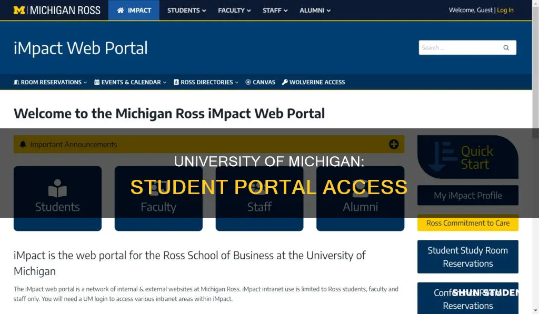Click the scrollbar down arrow

coord(535,311)
